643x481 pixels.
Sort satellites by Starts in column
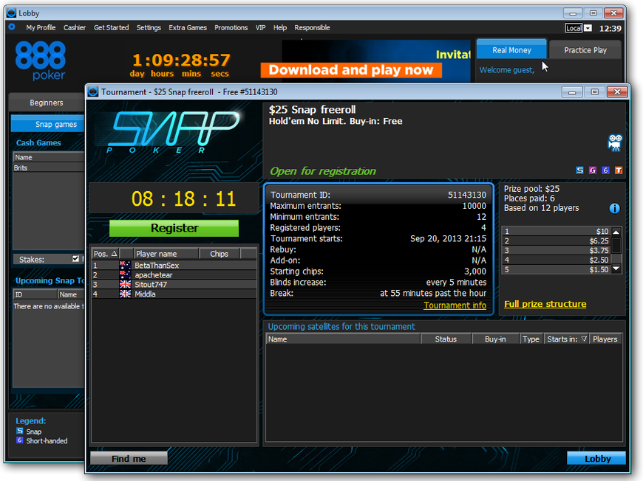click(567, 339)
